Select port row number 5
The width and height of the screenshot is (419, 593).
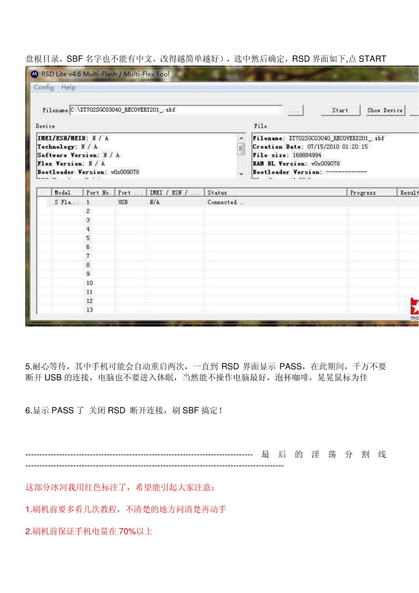tap(88, 238)
